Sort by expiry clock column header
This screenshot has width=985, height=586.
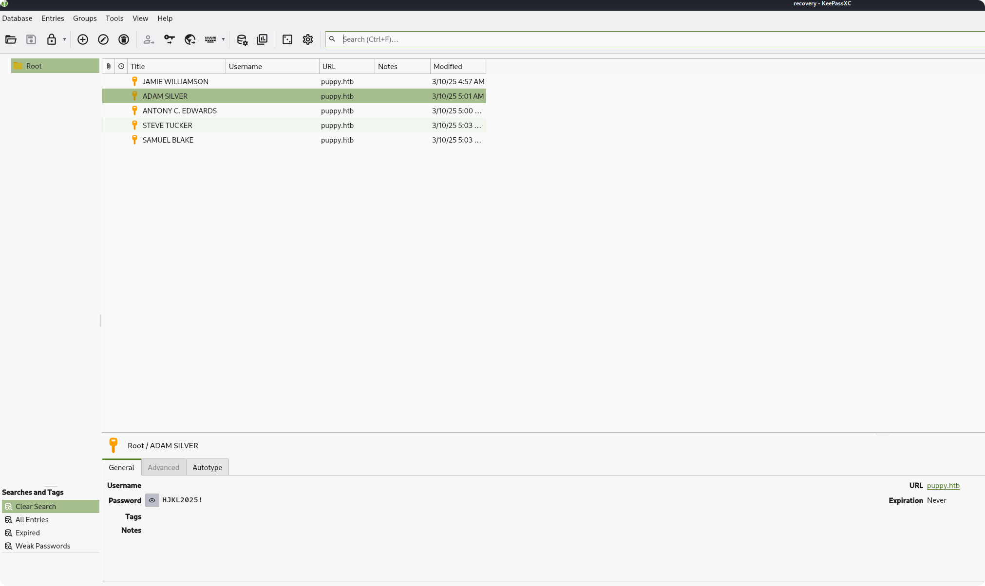pos(121,66)
